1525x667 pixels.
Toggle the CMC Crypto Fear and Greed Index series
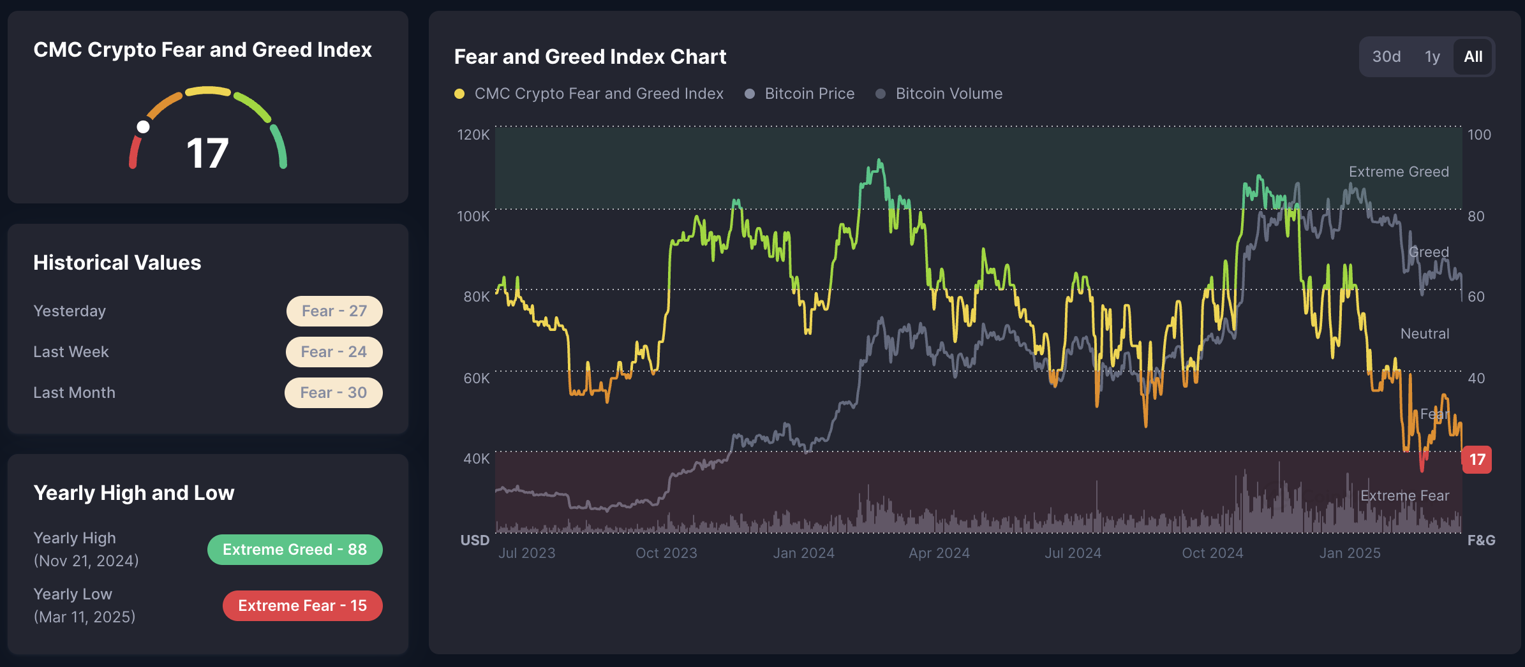[598, 93]
